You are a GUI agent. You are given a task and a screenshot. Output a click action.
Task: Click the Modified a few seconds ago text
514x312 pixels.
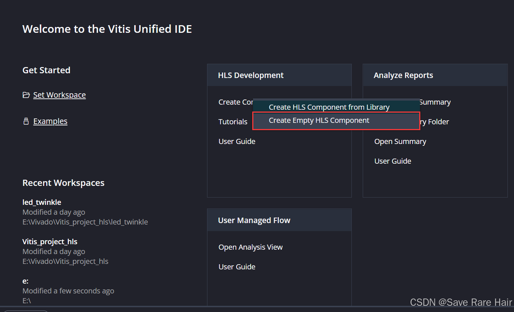[x=68, y=291]
